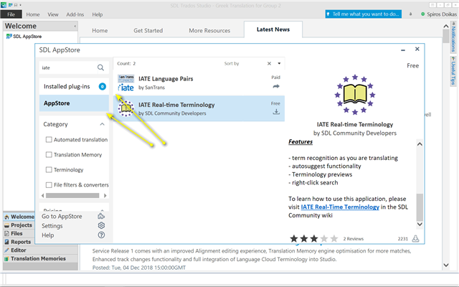
Task: Click the Go to AppStore icon
Action: coord(101,216)
